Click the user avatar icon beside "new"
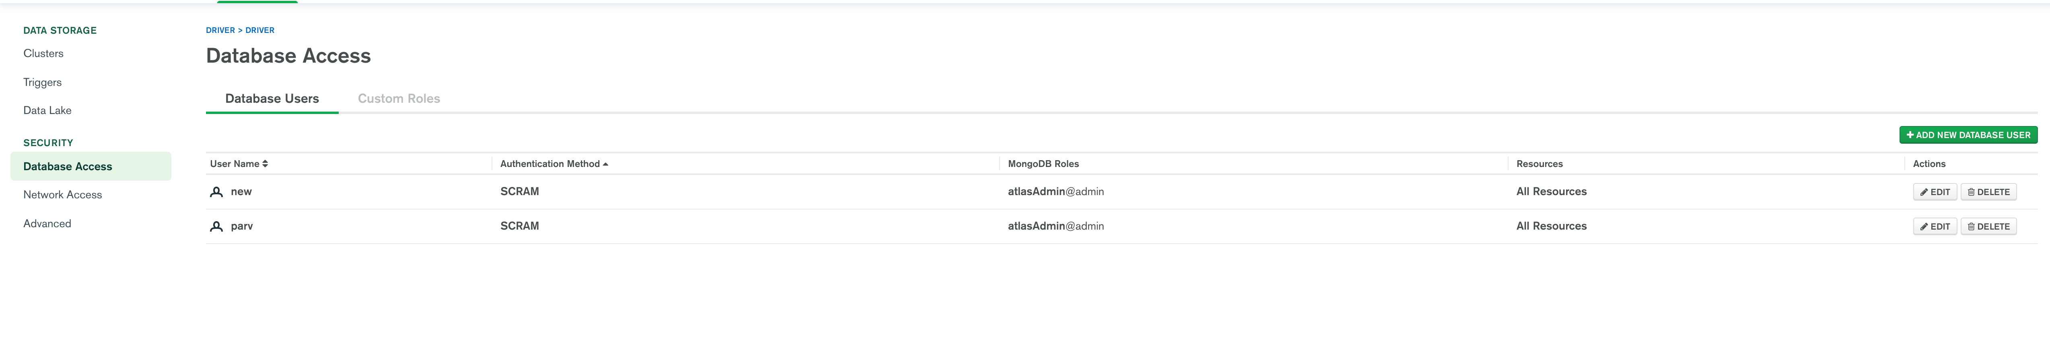2050x342 pixels. tap(216, 191)
